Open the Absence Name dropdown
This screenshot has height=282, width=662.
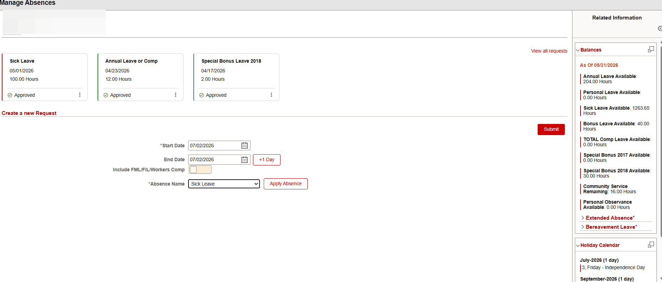224,184
